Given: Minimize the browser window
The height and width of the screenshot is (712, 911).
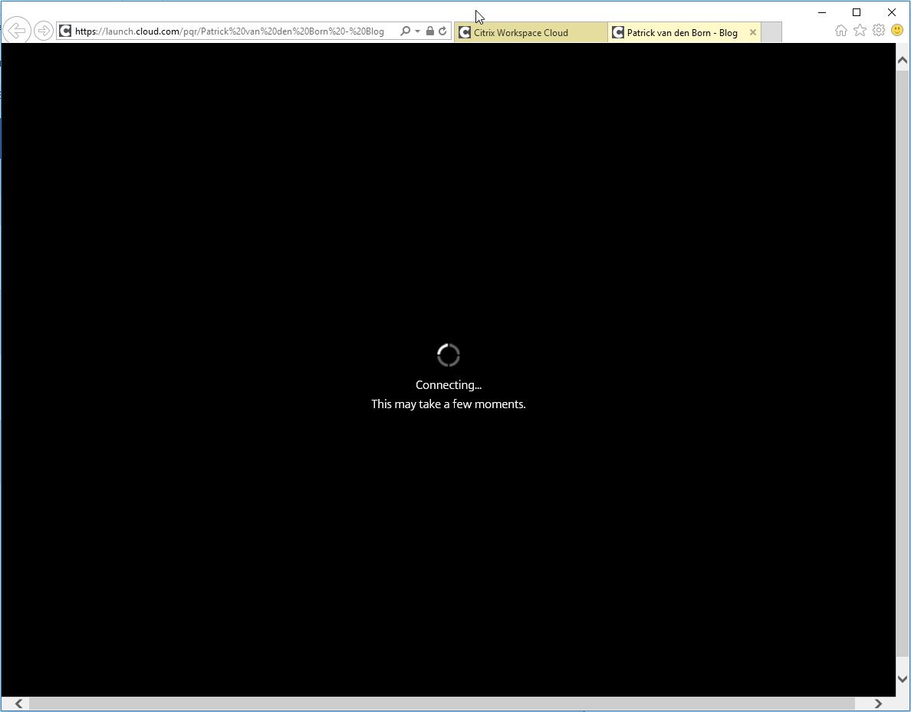Looking at the screenshot, I should (822, 12).
